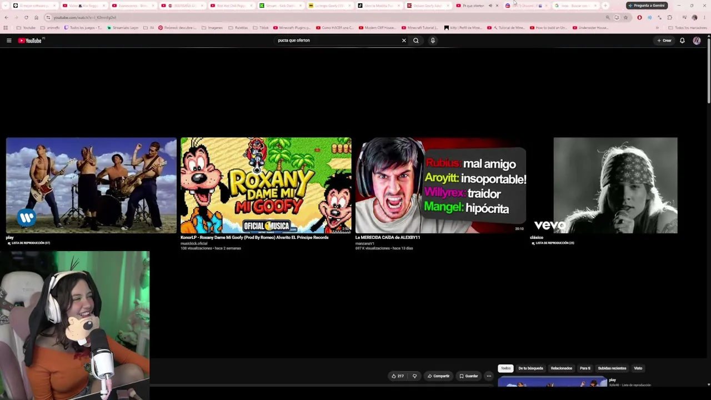The image size is (711, 400).
Task: Open 'Todos los marcadores' folder
Action: [688, 28]
